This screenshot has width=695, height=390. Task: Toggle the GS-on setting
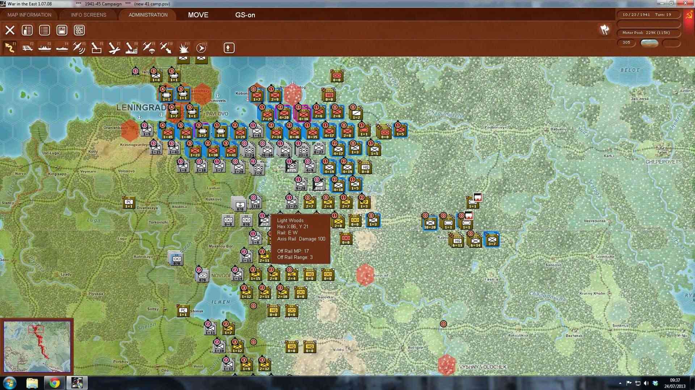(x=245, y=15)
